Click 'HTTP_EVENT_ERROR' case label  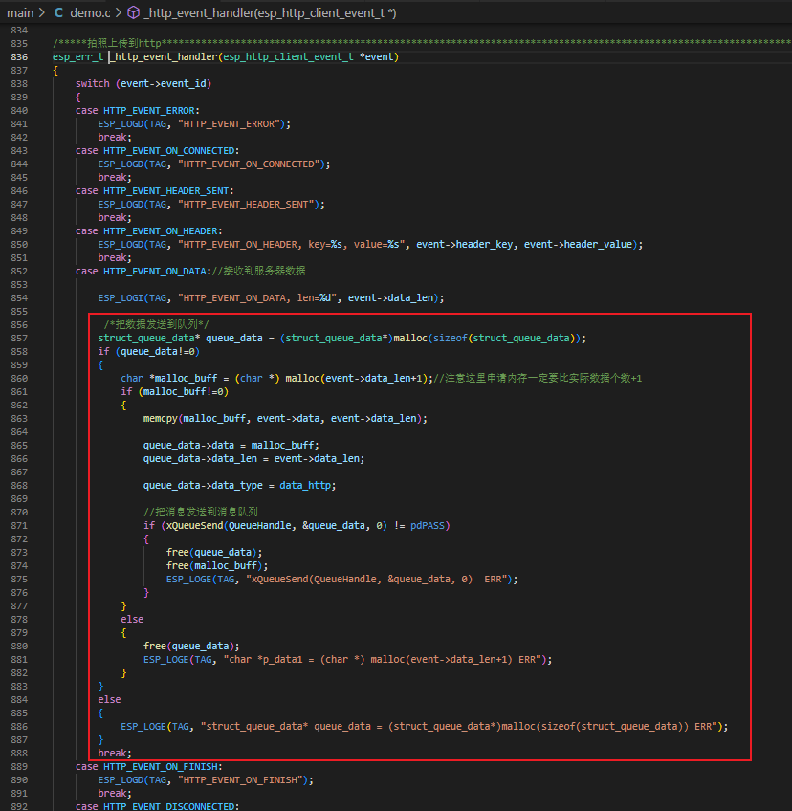[149, 111]
